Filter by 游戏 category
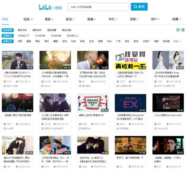189x170 pixels. 65,41
